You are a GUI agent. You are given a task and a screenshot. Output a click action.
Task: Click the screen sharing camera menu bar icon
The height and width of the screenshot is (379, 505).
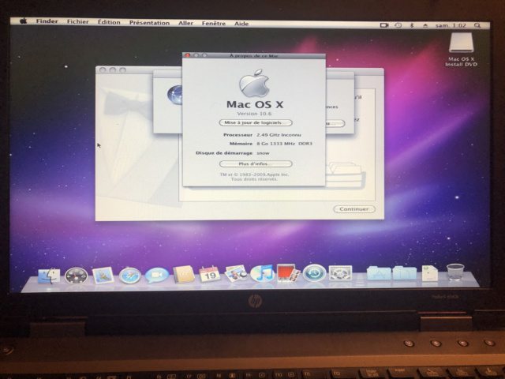(384, 25)
